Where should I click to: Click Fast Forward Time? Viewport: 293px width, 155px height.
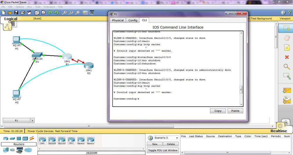pyautogui.click(x=66, y=131)
